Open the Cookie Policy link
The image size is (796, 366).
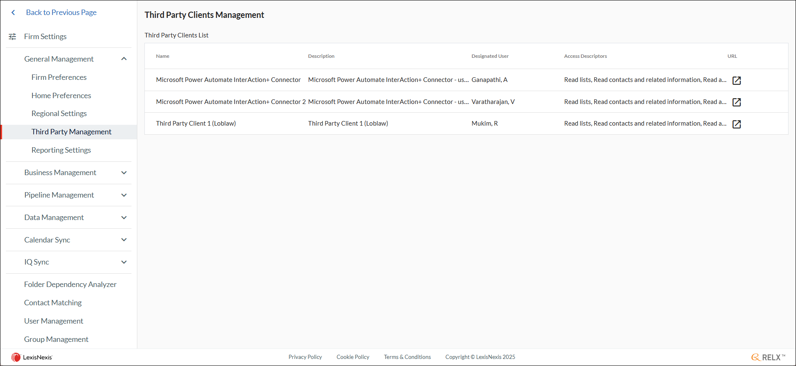353,357
